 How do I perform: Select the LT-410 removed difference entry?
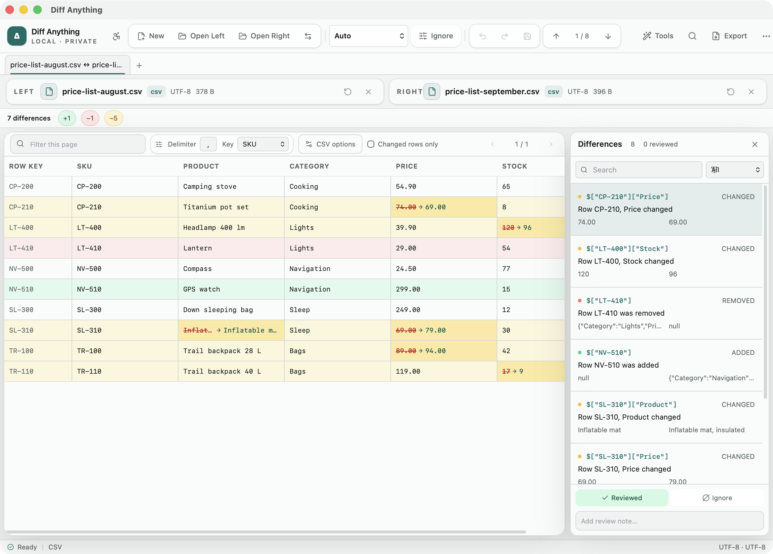tap(666, 313)
